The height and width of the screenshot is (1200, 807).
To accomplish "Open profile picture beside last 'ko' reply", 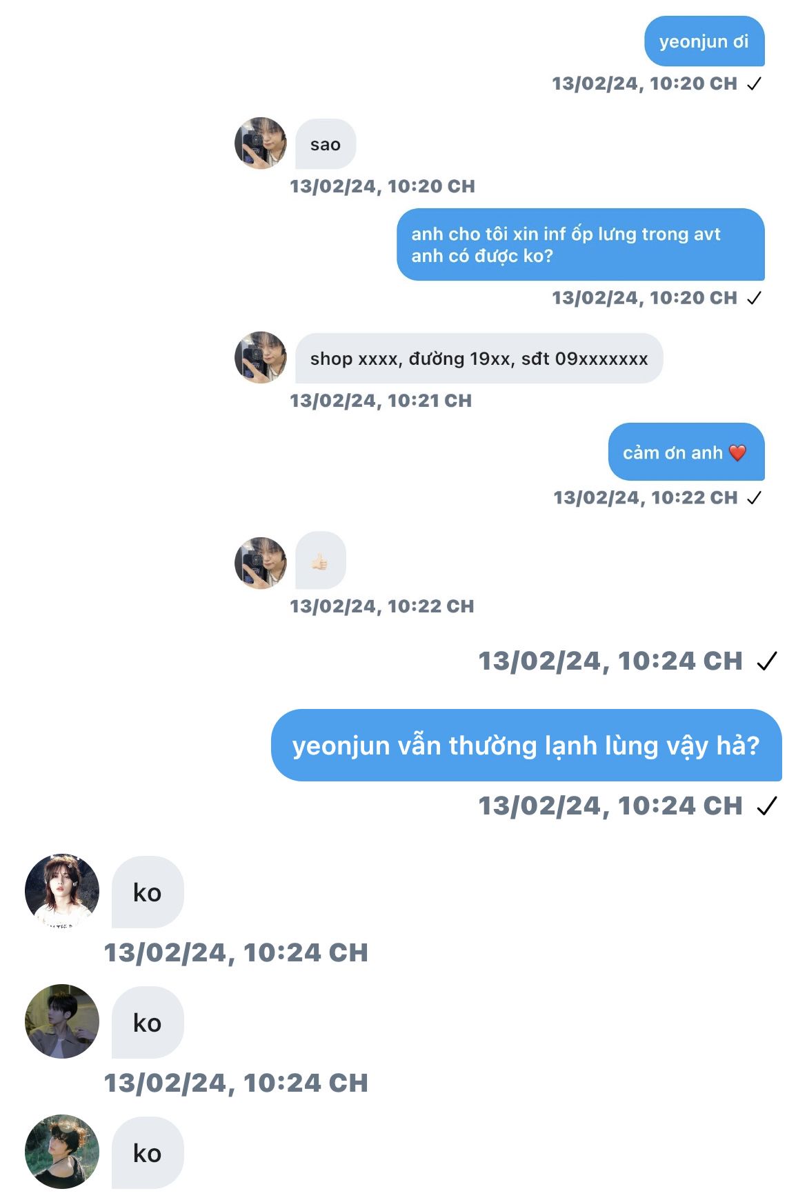I will point(62,1152).
